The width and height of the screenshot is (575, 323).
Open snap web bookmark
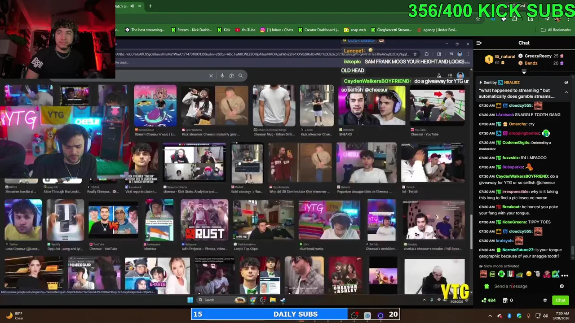pyautogui.click(x=355, y=30)
